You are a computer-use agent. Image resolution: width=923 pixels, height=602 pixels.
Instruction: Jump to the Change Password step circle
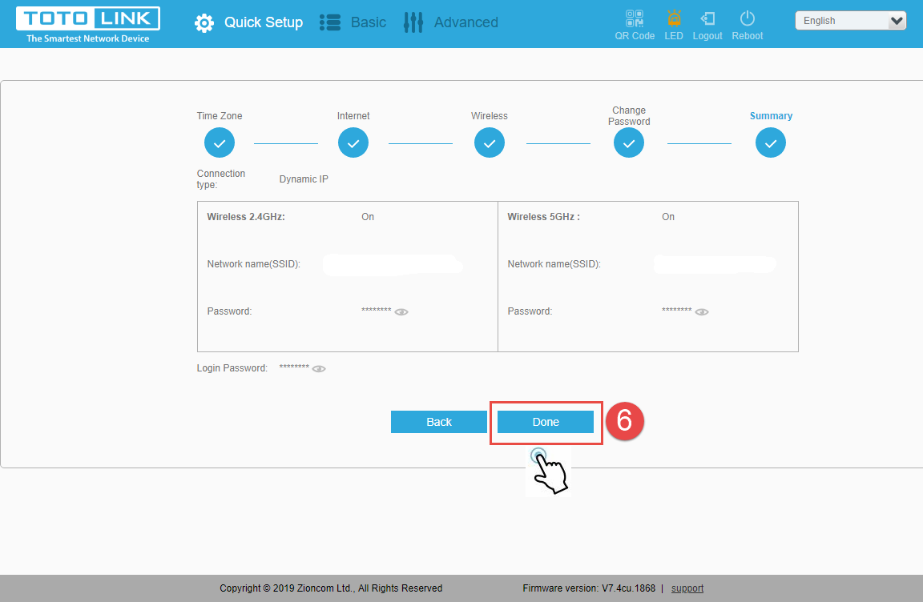click(x=629, y=143)
